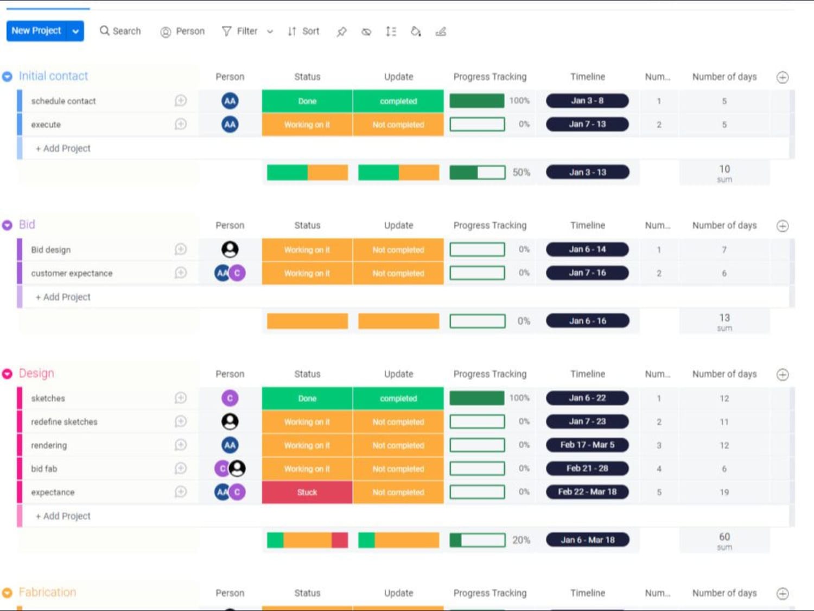Open the New Project dropdown arrow

click(75, 31)
